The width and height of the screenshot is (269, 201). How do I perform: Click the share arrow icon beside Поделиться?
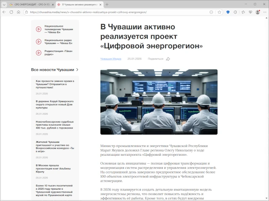pyautogui.click(x=168, y=59)
